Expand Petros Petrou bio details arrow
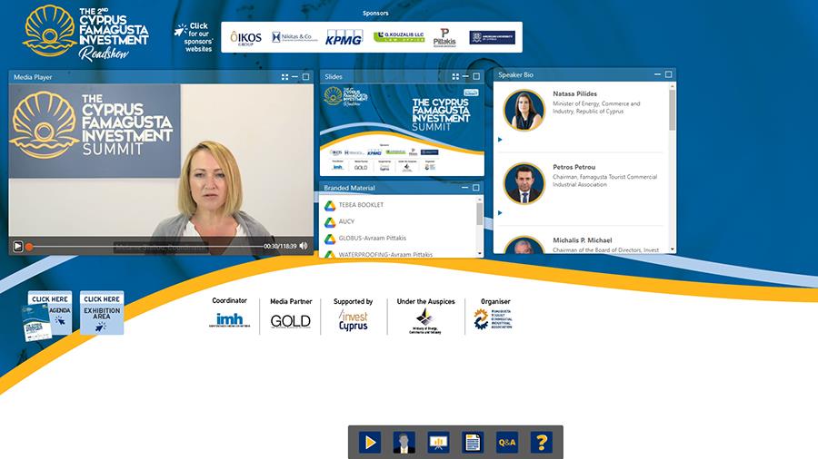This screenshot has height=459, width=818. pyautogui.click(x=500, y=212)
